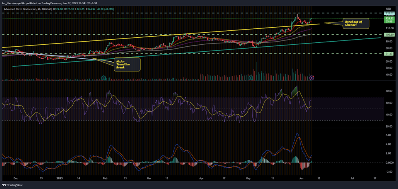Click the earnings E marker near May
Image resolution: width=398 pixels, height=189 pixels.
tap(251, 77)
